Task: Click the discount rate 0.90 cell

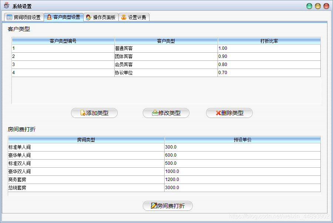Action: click(269, 56)
